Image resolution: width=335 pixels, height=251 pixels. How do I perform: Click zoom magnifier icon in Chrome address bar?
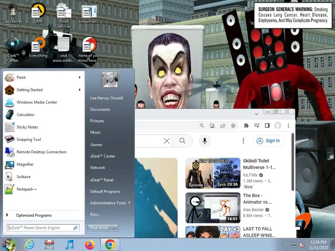click(x=202, y=125)
